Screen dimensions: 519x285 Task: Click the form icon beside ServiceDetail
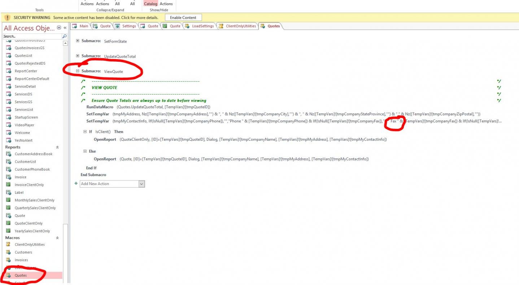click(x=8, y=87)
